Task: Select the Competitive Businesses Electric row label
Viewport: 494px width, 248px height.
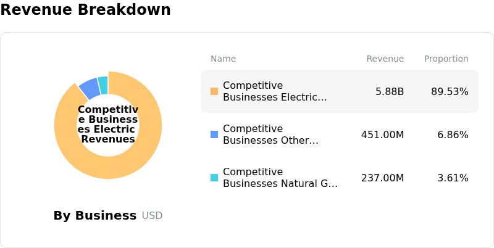Action: point(276,91)
